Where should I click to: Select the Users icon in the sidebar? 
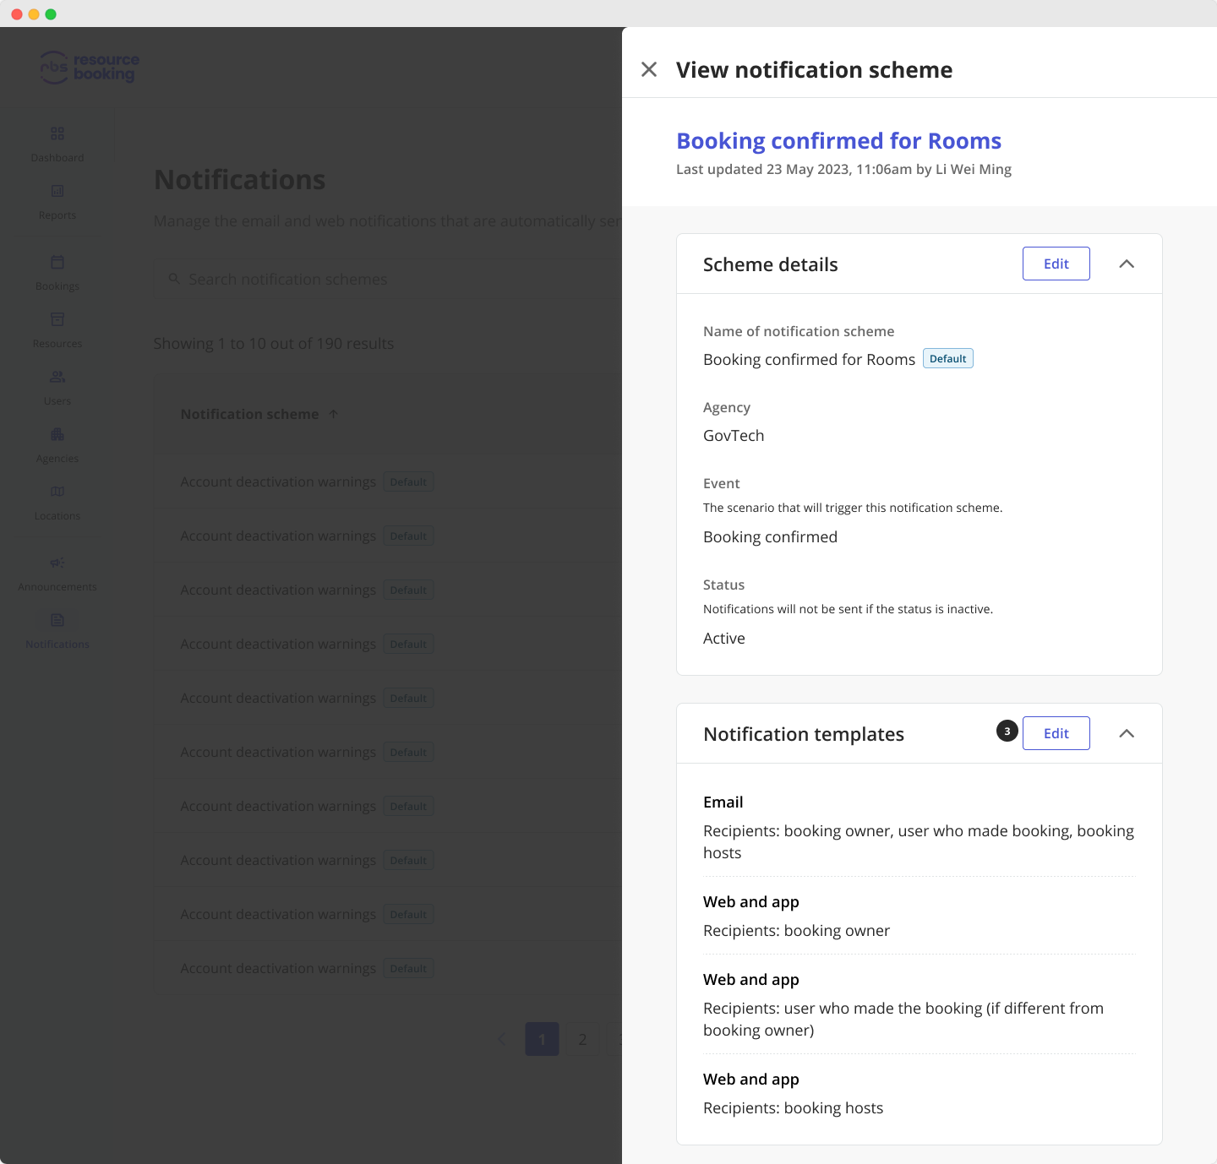[x=57, y=376]
